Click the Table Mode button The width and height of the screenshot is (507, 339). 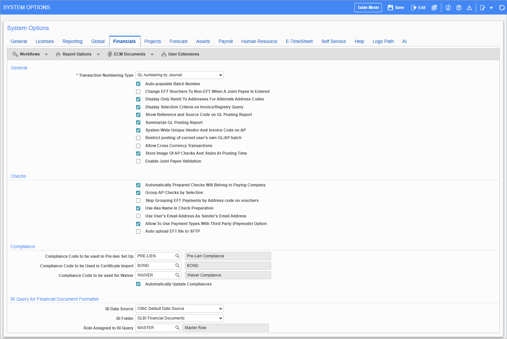tap(368, 8)
